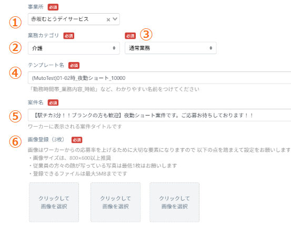Expand the 事業所 dropdown chevron
The width and height of the screenshot is (291, 226).
pos(115,19)
